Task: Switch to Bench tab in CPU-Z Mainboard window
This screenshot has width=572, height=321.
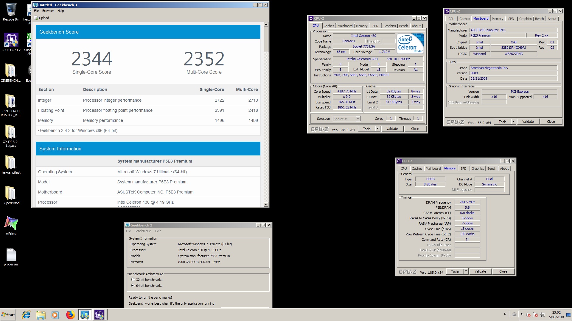Action: pos(539,19)
